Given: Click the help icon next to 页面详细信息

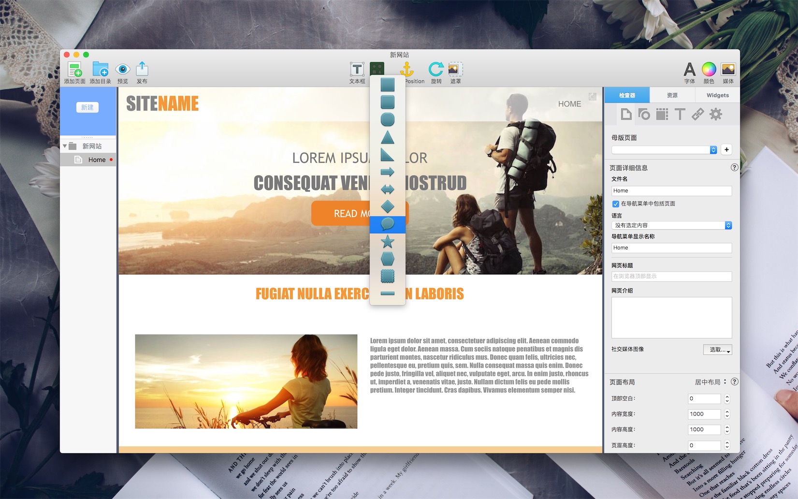Looking at the screenshot, I should click(734, 167).
